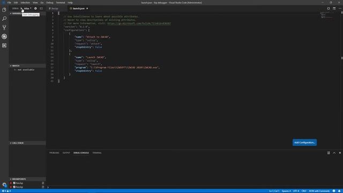
Task: Click JSON with Comments language mode
Action: [319, 191]
